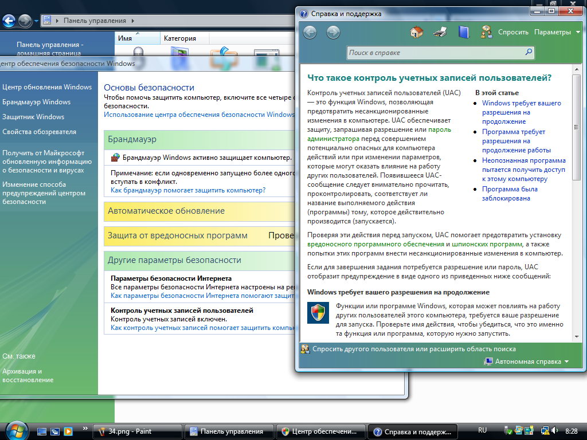Click Switch between windows quick launch icon
The height and width of the screenshot is (440, 587).
(55, 431)
